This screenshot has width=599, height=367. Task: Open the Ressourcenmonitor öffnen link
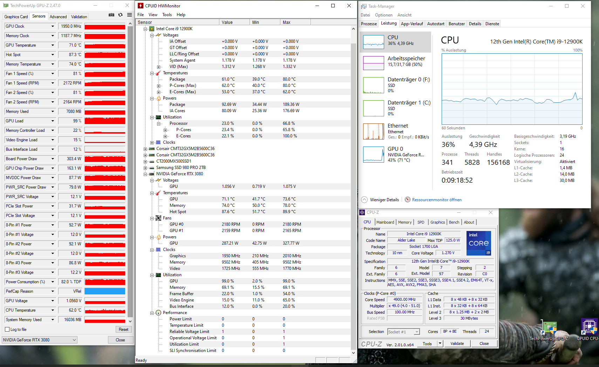(437, 200)
